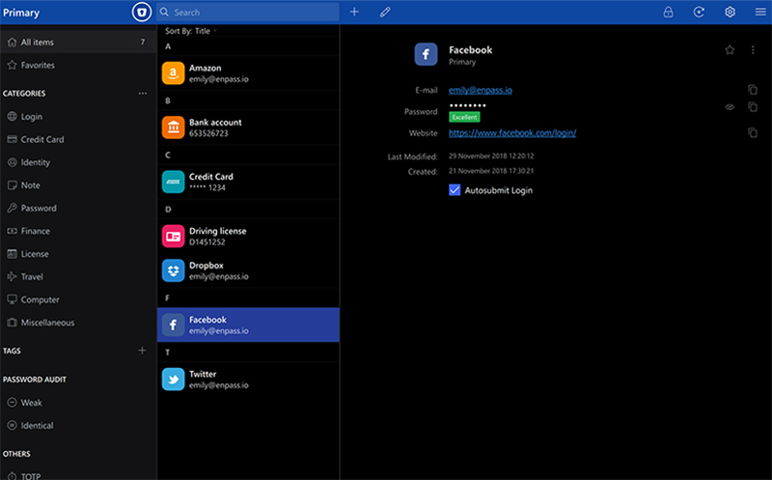Click the sync refresh icon
This screenshot has width=772, height=480.
(x=699, y=12)
